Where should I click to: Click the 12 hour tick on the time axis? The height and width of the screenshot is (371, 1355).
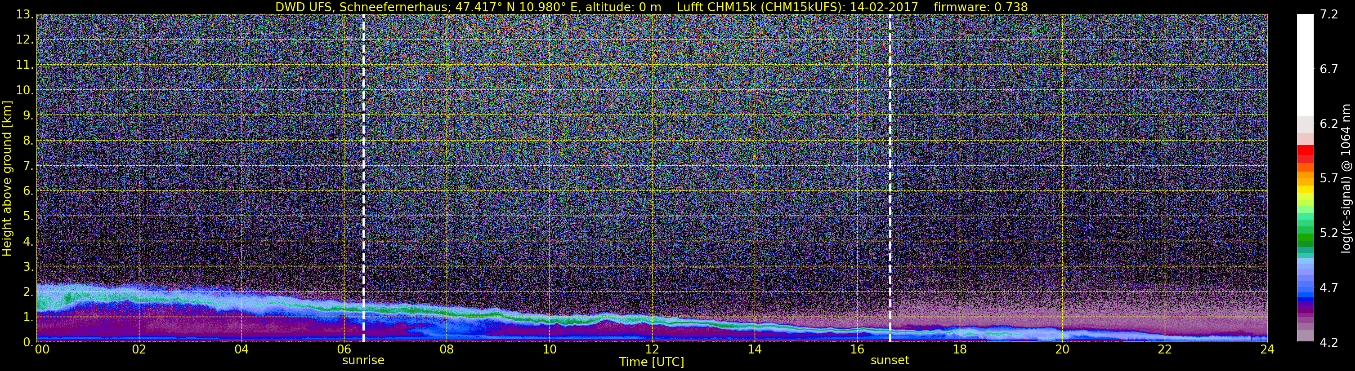coord(652,349)
